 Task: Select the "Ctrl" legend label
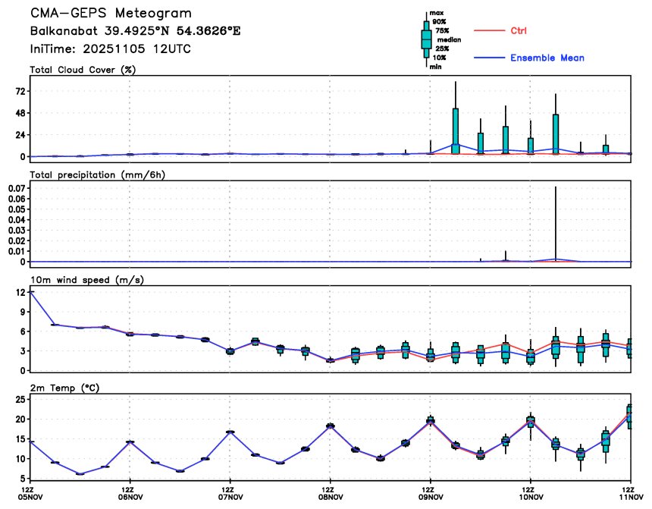(519, 31)
